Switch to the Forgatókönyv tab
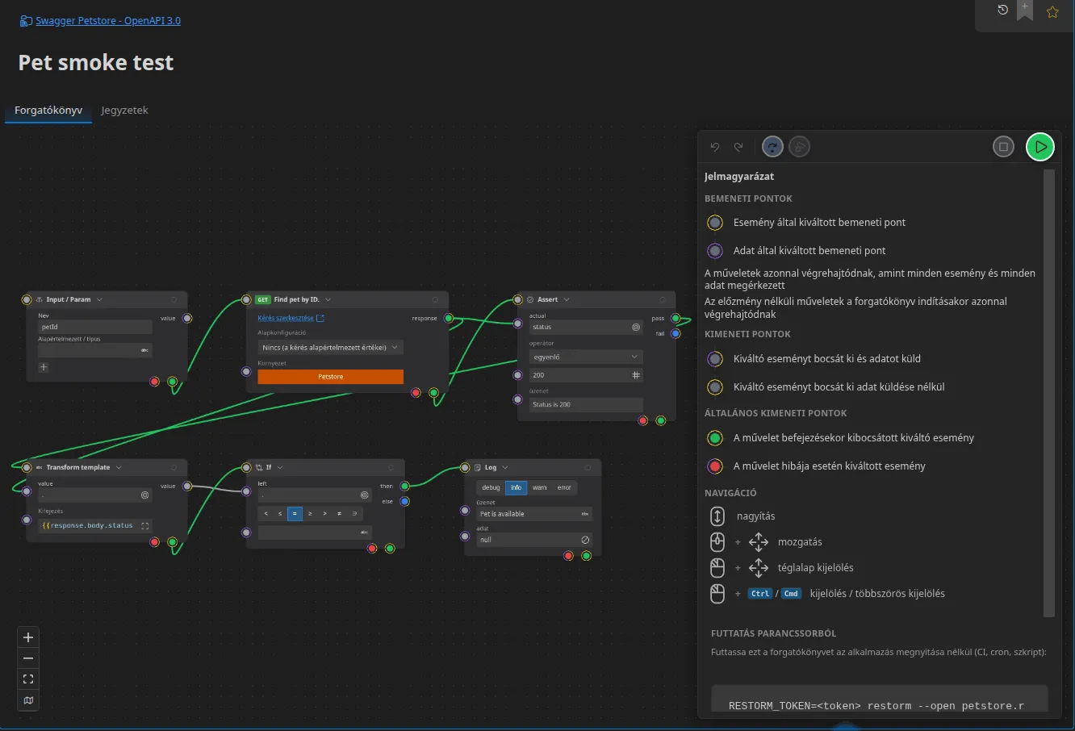Screen dimensions: 1075x731 (48, 110)
